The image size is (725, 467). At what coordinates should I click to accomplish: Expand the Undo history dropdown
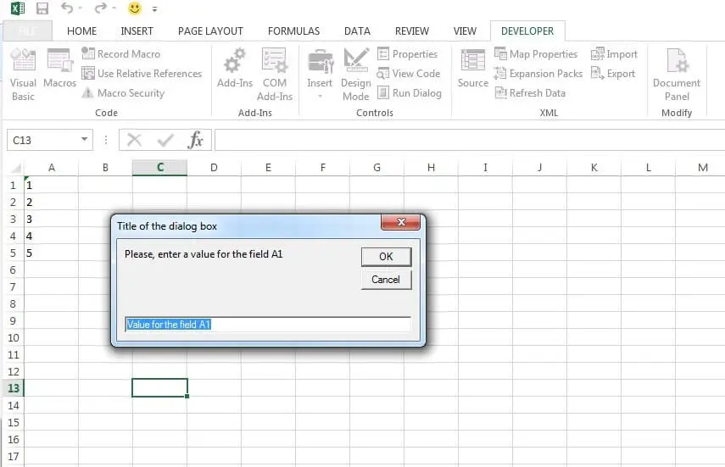81,8
